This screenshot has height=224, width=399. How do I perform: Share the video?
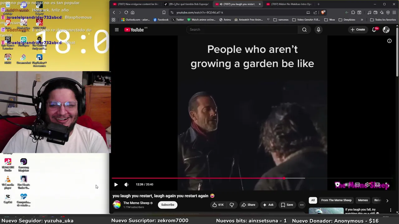[248, 205]
